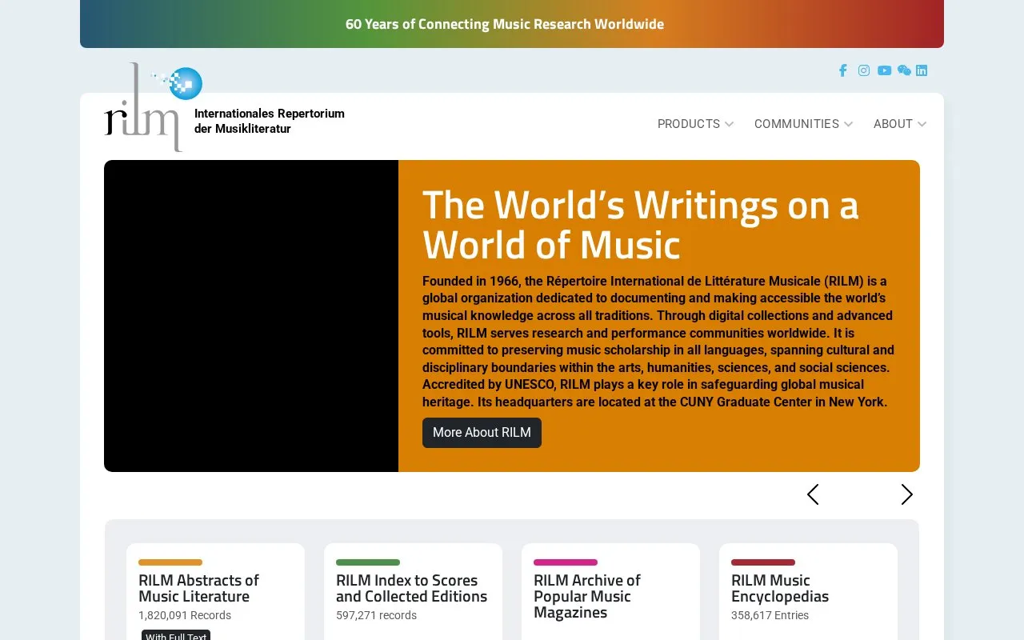Expand the About menu
Screen dimensions: 1024x640
pyautogui.click(x=900, y=124)
